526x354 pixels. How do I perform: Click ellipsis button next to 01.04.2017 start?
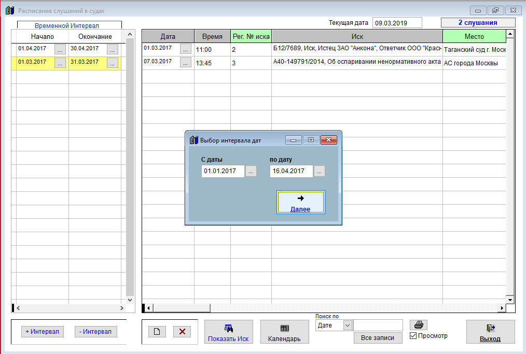(x=60, y=49)
